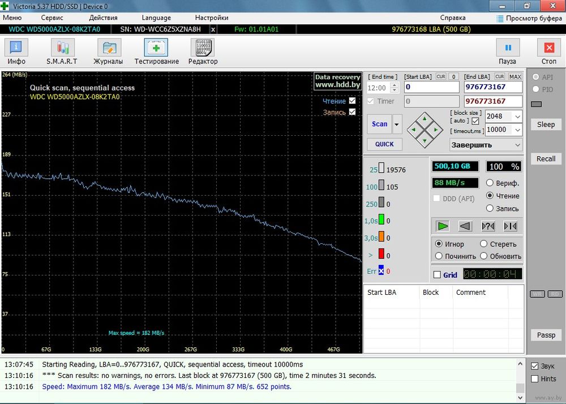566x404 pixels.
Task: Open the Сервис menu
Action: [52, 18]
